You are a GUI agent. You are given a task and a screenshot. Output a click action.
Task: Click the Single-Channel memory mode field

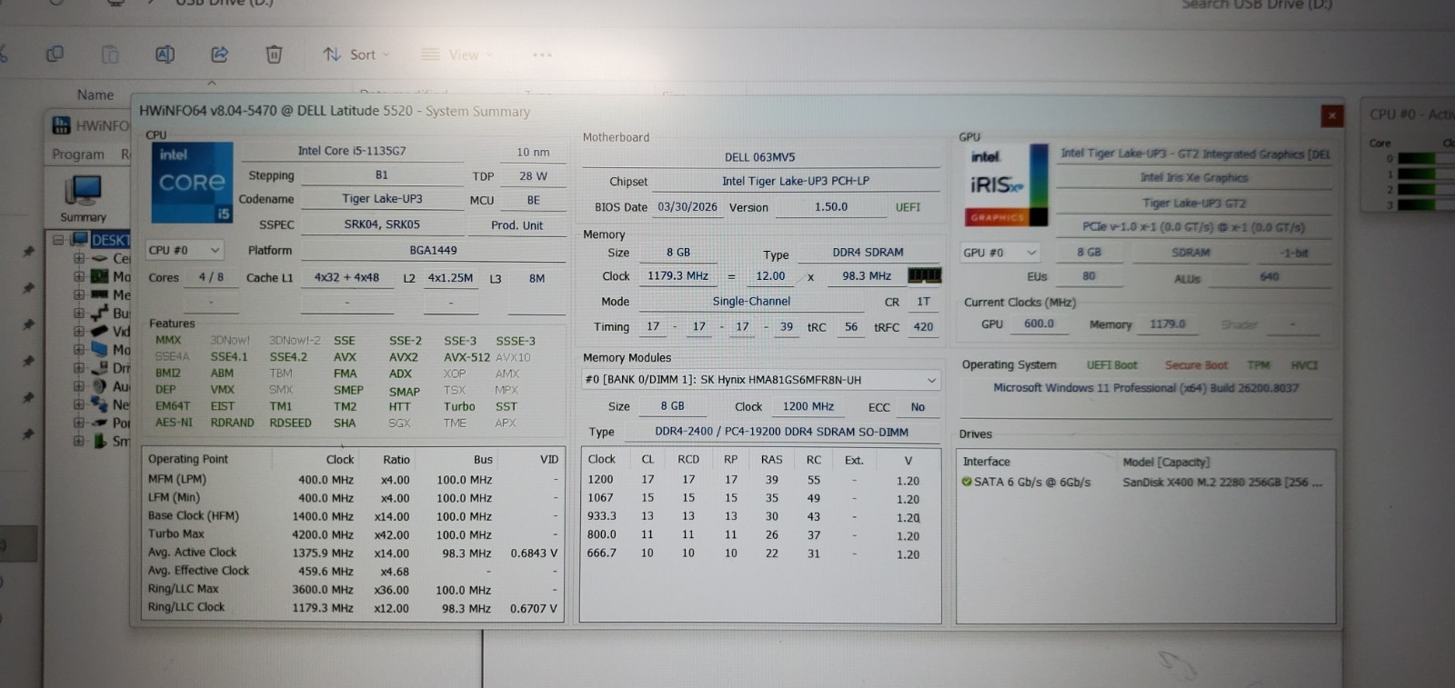point(751,302)
